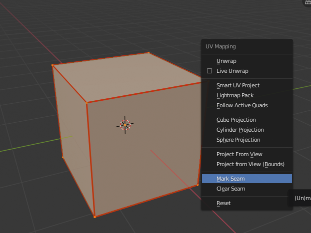The image size is (311, 233).
Task: Click the cube's top back corner vertex
Action: 148,53
